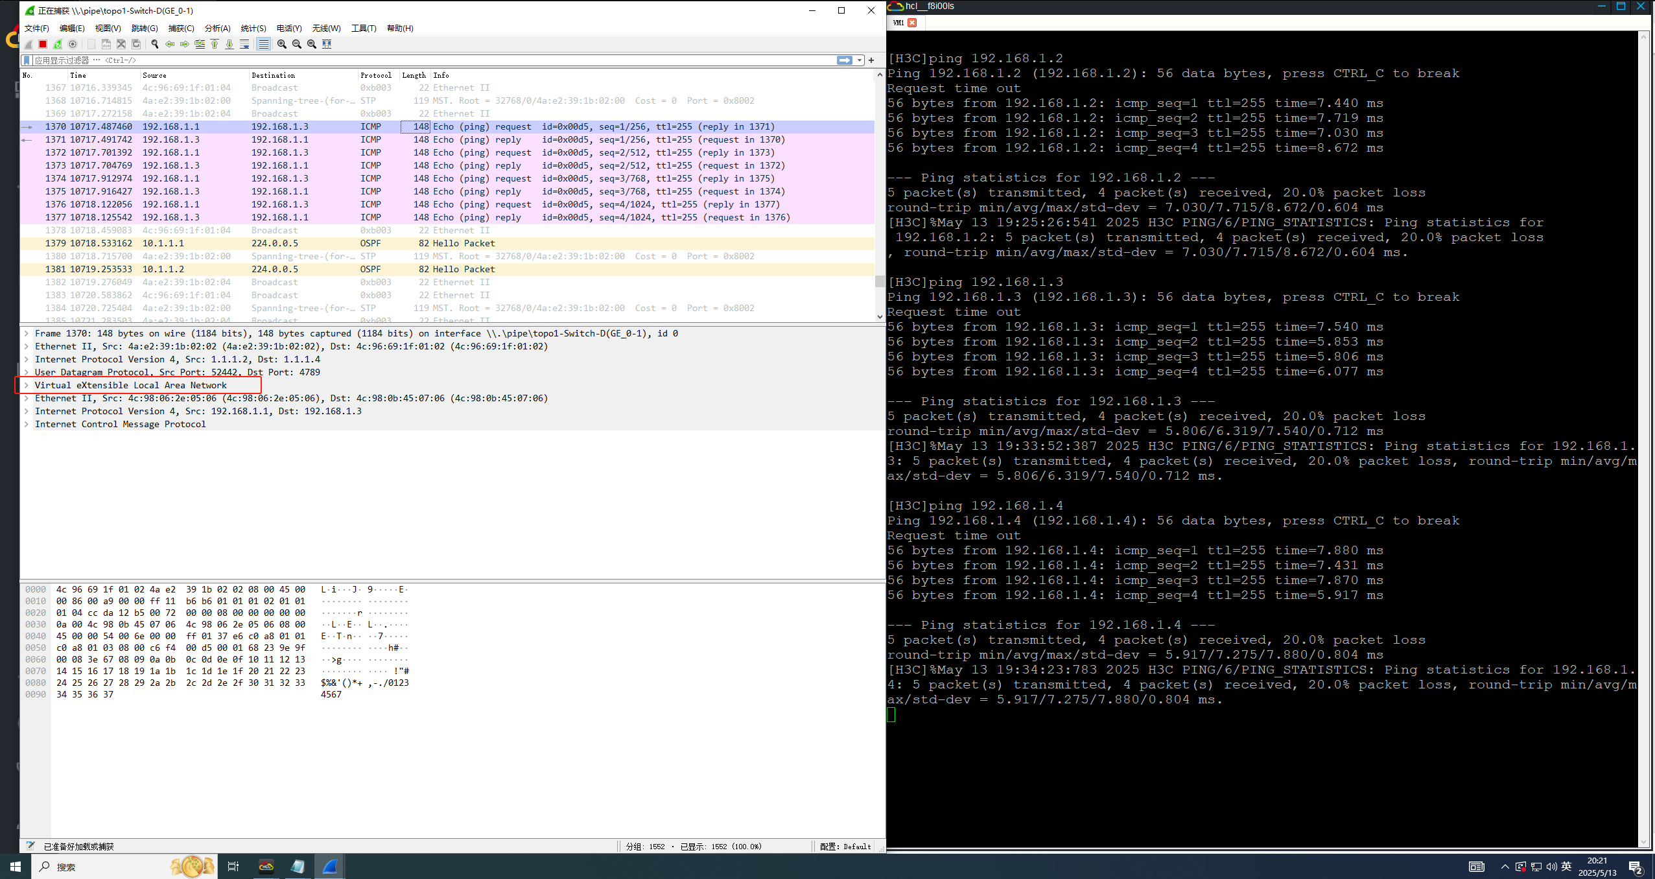Close the VM1 terminal tab
Viewport: 1655px width, 879px height.
click(x=912, y=23)
